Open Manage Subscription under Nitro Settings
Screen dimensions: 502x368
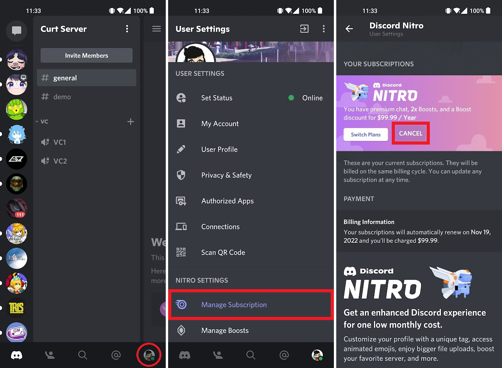point(251,305)
